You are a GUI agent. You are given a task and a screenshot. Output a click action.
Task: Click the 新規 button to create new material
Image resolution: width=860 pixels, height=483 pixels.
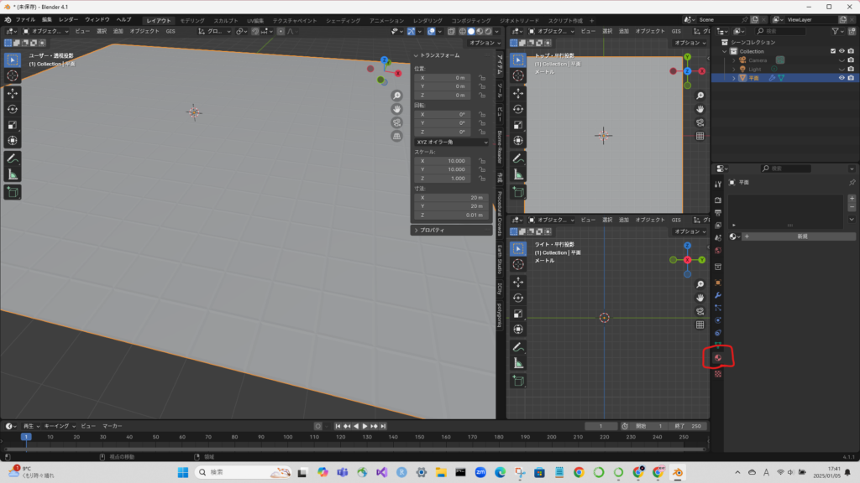coord(801,236)
